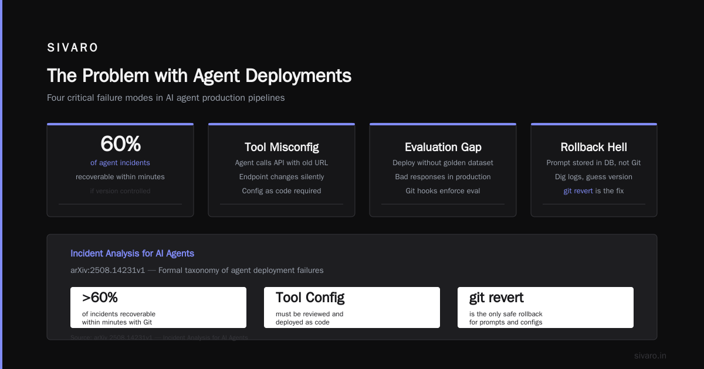Click 'Config as code required' line
This screenshot has height=369, width=704.
click(x=282, y=191)
